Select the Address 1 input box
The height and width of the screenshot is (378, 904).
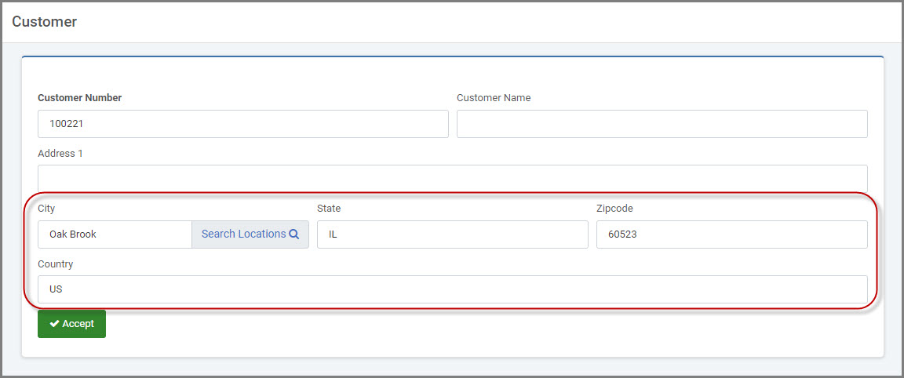point(453,180)
